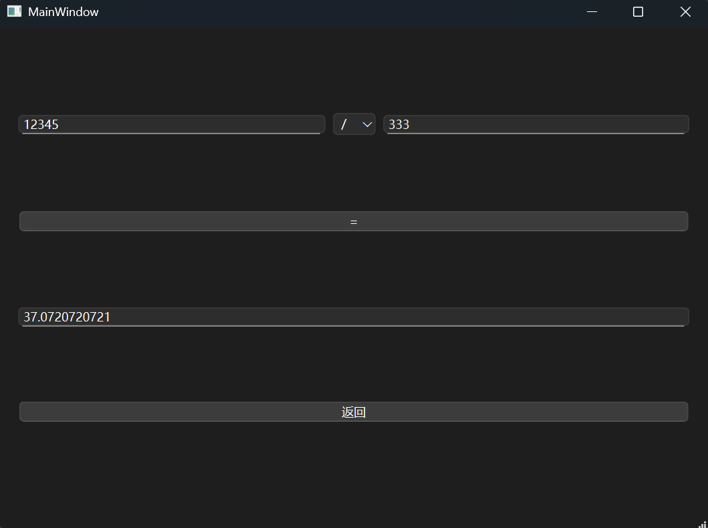Close the calculator window
Viewport: 708px width, 528px height.
click(685, 11)
